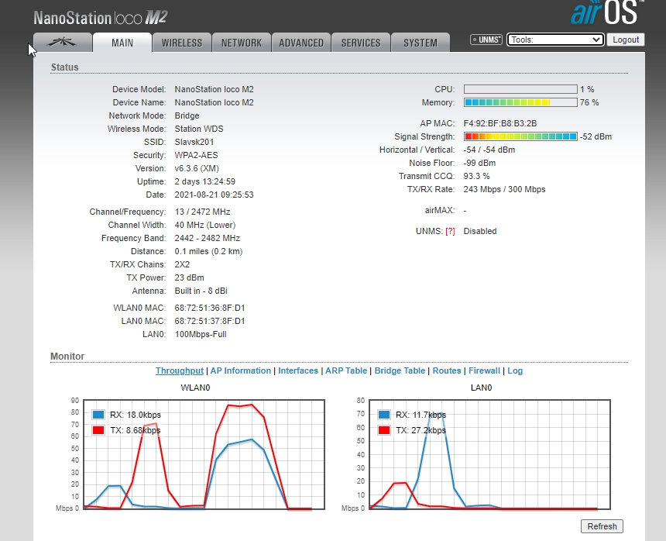Click the LAN0 blue RX legend swatch

click(384, 415)
